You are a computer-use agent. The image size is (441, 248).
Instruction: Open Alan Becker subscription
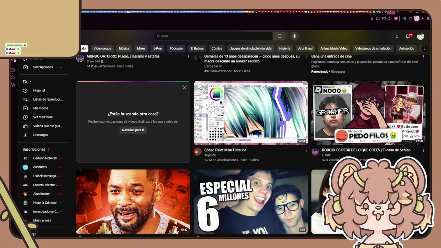click(x=43, y=194)
